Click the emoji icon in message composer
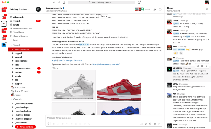This screenshot has width=211, height=129. 150,124
